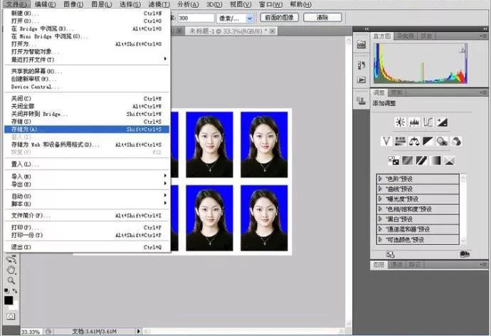The image size is (491, 336).
Task: Click the black foreground color swatch
Action: tap(9, 299)
